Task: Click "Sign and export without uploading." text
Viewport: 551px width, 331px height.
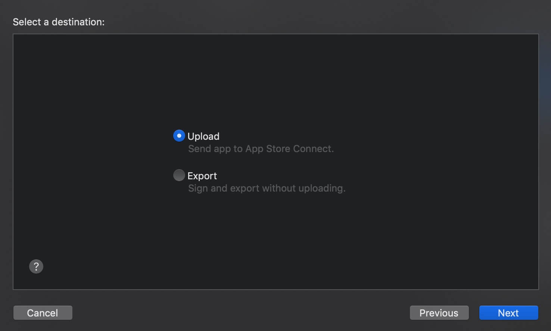Action: tap(267, 188)
